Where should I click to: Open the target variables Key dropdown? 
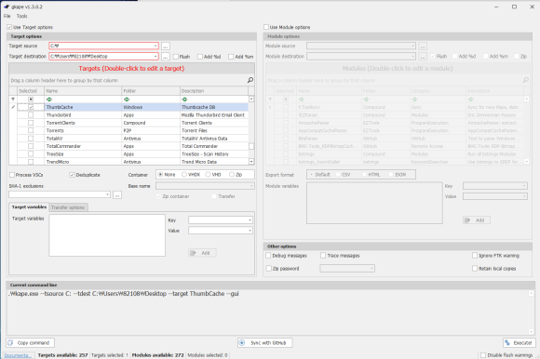pyautogui.click(x=250, y=220)
